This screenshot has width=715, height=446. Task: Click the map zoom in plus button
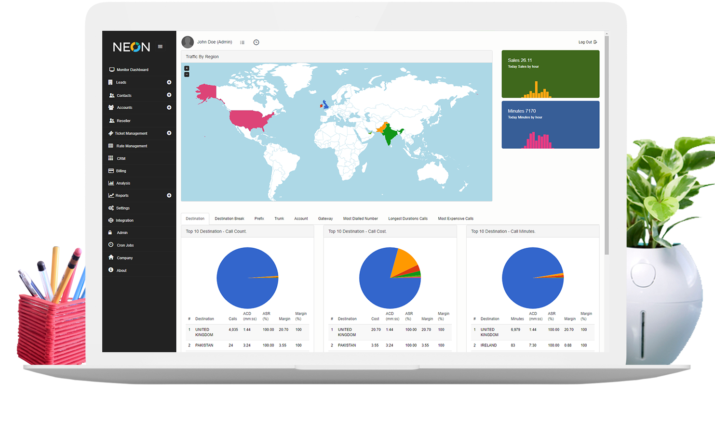(187, 68)
